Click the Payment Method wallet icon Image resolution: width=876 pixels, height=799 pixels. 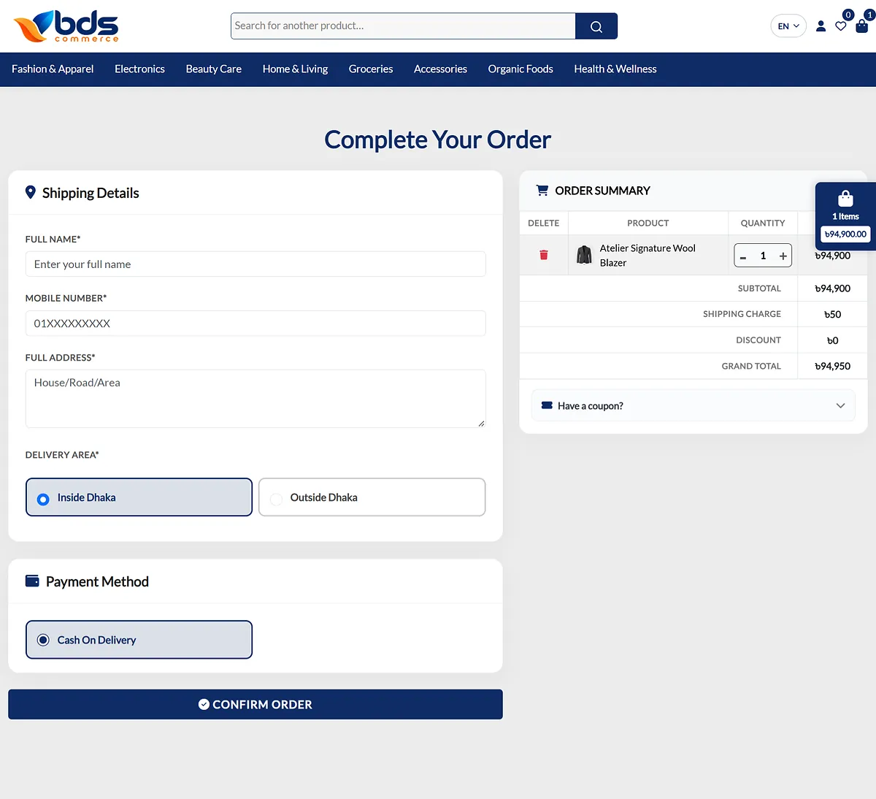pyautogui.click(x=32, y=581)
